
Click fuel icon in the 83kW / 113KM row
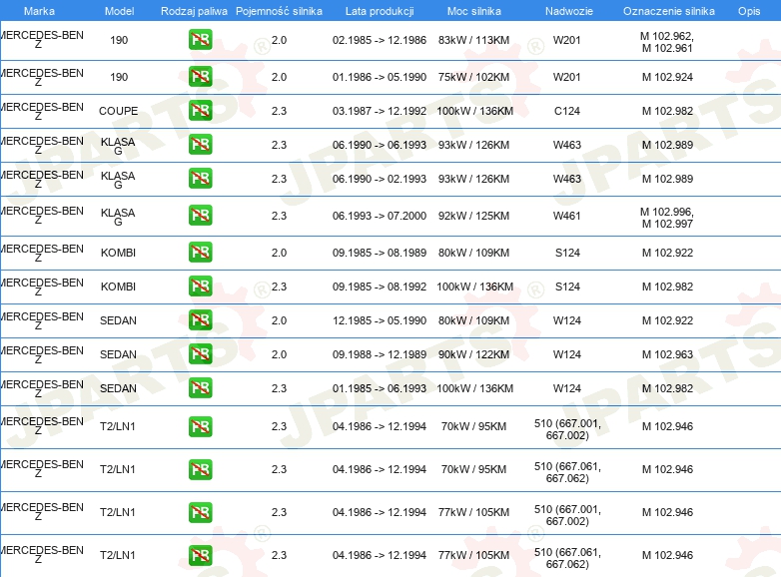[x=200, y=40]
